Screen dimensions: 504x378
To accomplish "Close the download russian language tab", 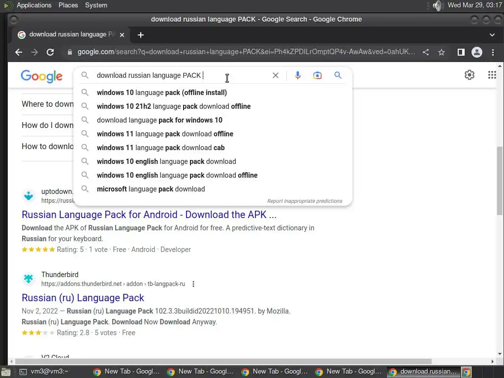I will pos(122,35).
